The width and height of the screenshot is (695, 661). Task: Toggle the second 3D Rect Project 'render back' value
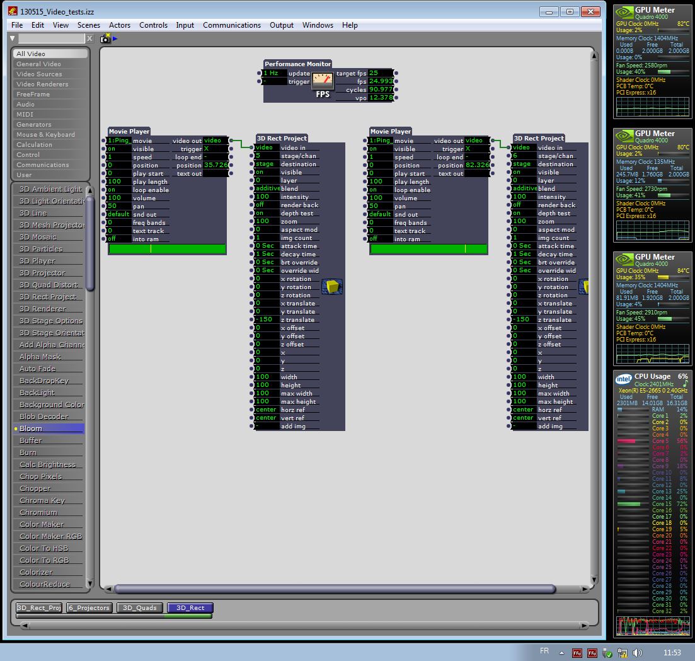[x=524, y=205]
